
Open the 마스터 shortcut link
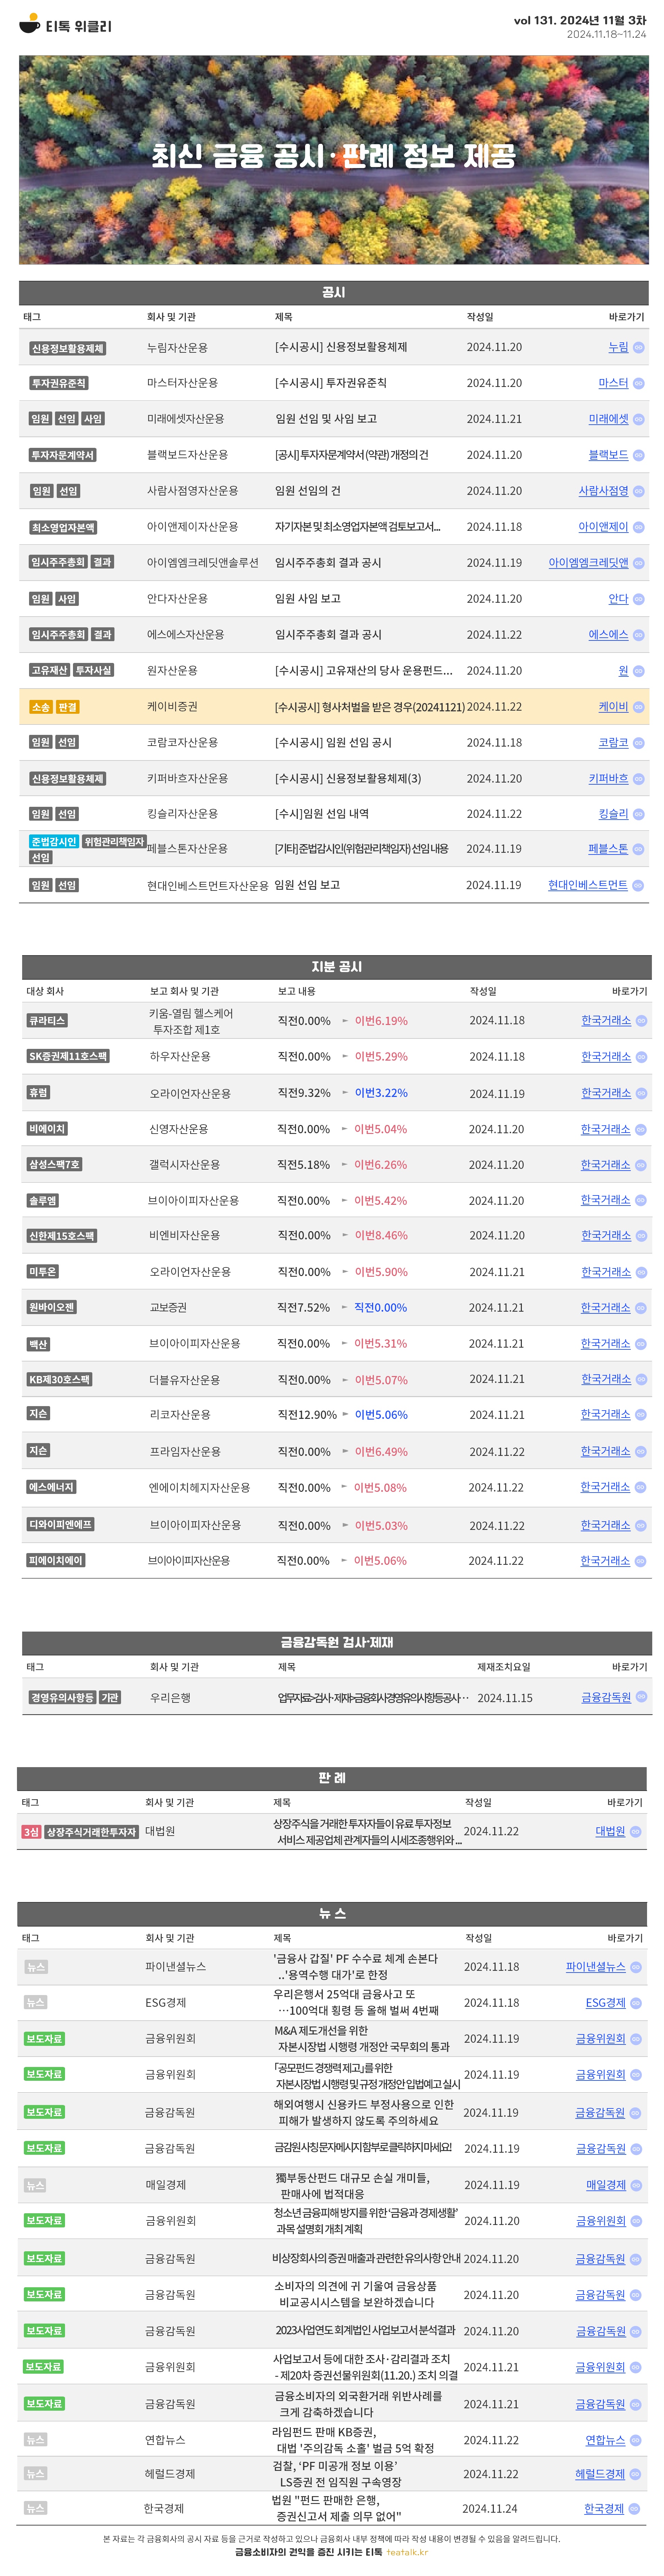point(613,383)
